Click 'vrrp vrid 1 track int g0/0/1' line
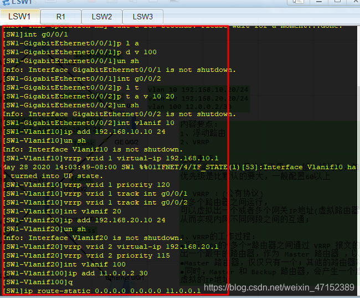The height and width of the screenshot is (298, 360). pyautogui.click(x=95, y=194)
